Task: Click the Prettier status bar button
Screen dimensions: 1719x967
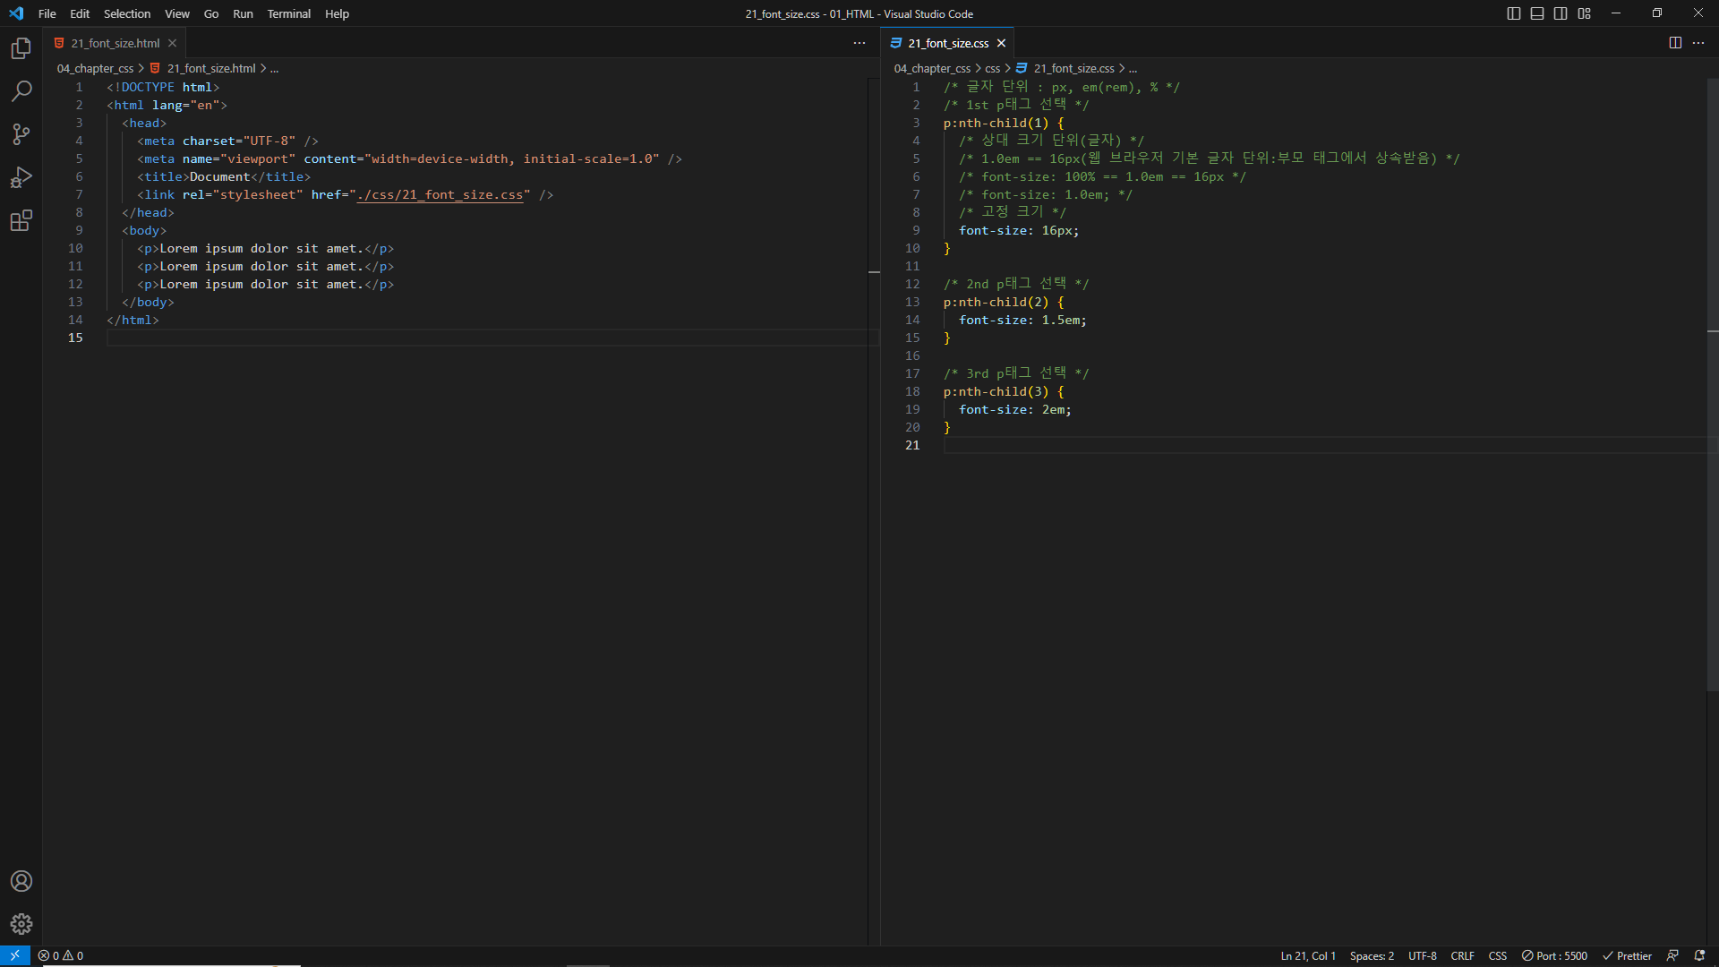Action: [x=1627, y=955]
